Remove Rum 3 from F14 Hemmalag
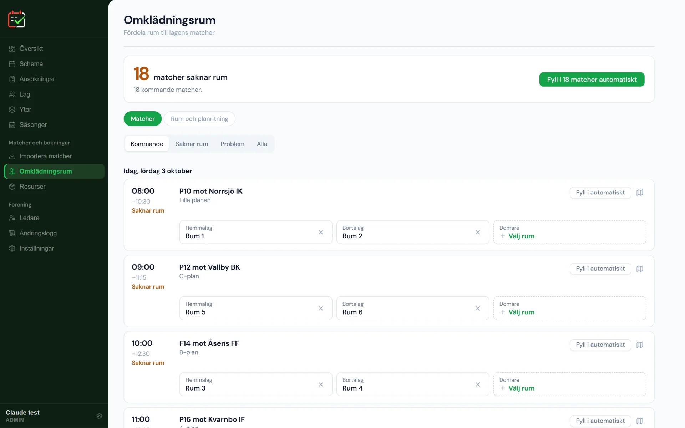685x428 pixels. 321,384
